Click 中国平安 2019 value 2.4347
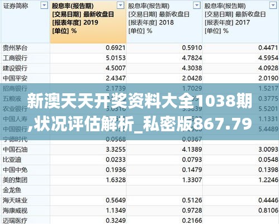This screenshot has height=224, width=279. (x=116, y=78)
